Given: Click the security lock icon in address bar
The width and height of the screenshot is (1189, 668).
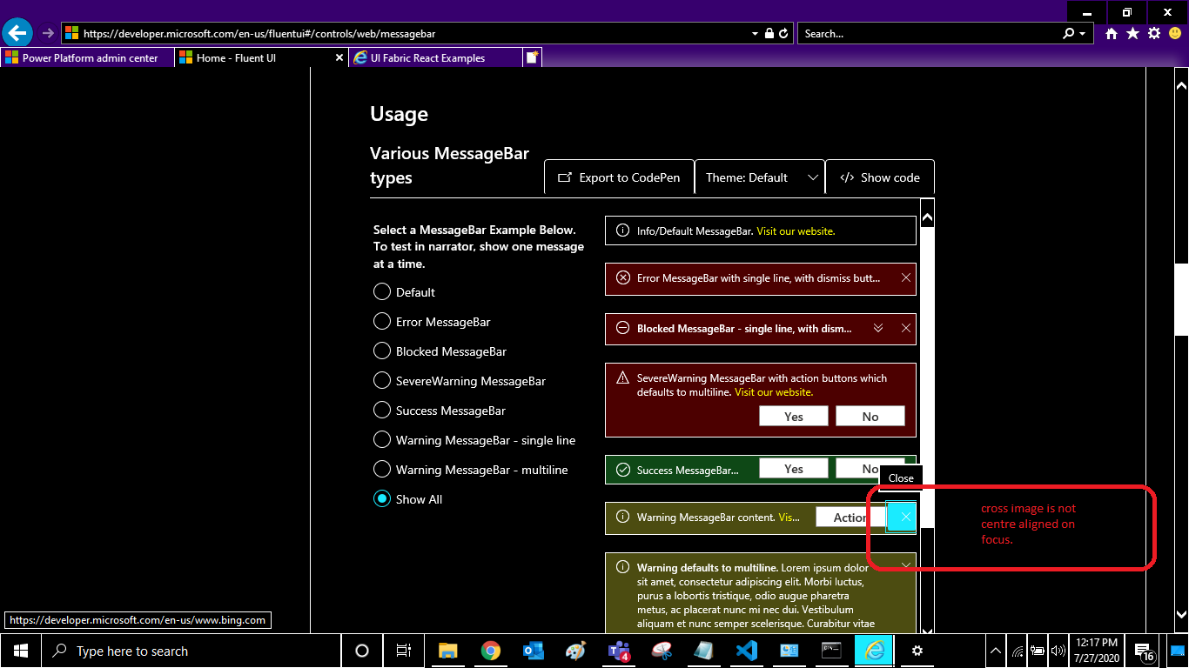Looking at the screenshot, I should pos(769,33).
